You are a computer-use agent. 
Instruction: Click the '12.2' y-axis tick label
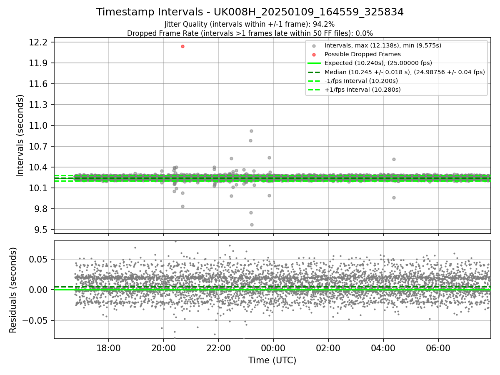coord(39,42)
